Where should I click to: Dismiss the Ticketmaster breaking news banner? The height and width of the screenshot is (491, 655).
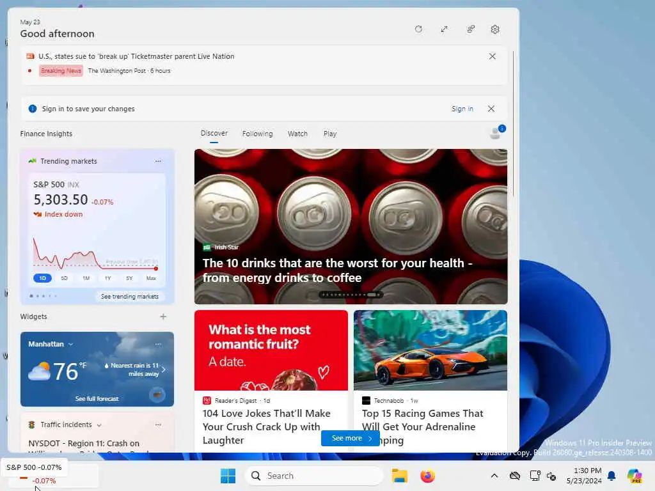pyautogui.click(x=492, y=56)
